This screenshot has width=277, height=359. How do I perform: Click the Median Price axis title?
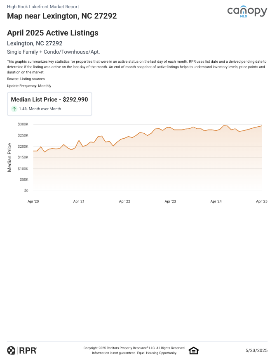10,157
